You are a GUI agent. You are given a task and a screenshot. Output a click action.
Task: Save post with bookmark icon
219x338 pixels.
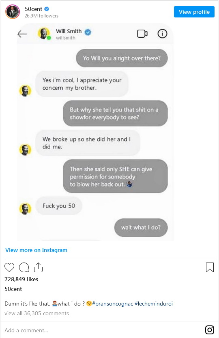tap(210, 267)
